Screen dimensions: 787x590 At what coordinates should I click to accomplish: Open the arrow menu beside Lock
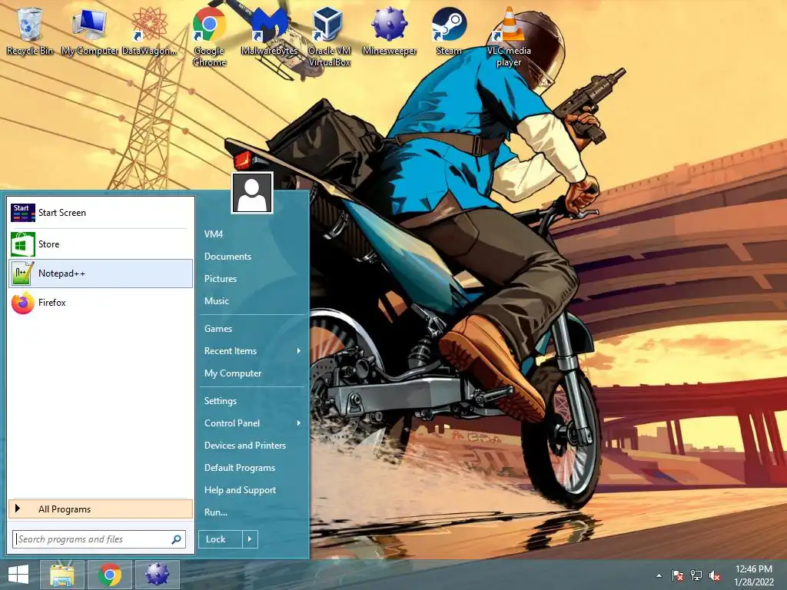[x=250, y=539]
